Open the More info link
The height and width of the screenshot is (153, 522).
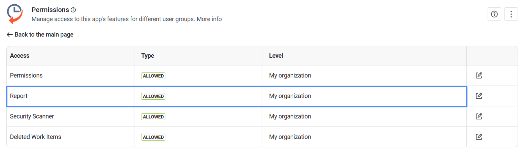coord(209,19)
